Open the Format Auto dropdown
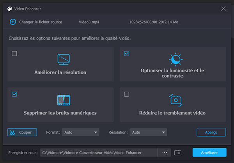Image resolution: width=234 pixels, height=163 pixels. coord(81,132)
